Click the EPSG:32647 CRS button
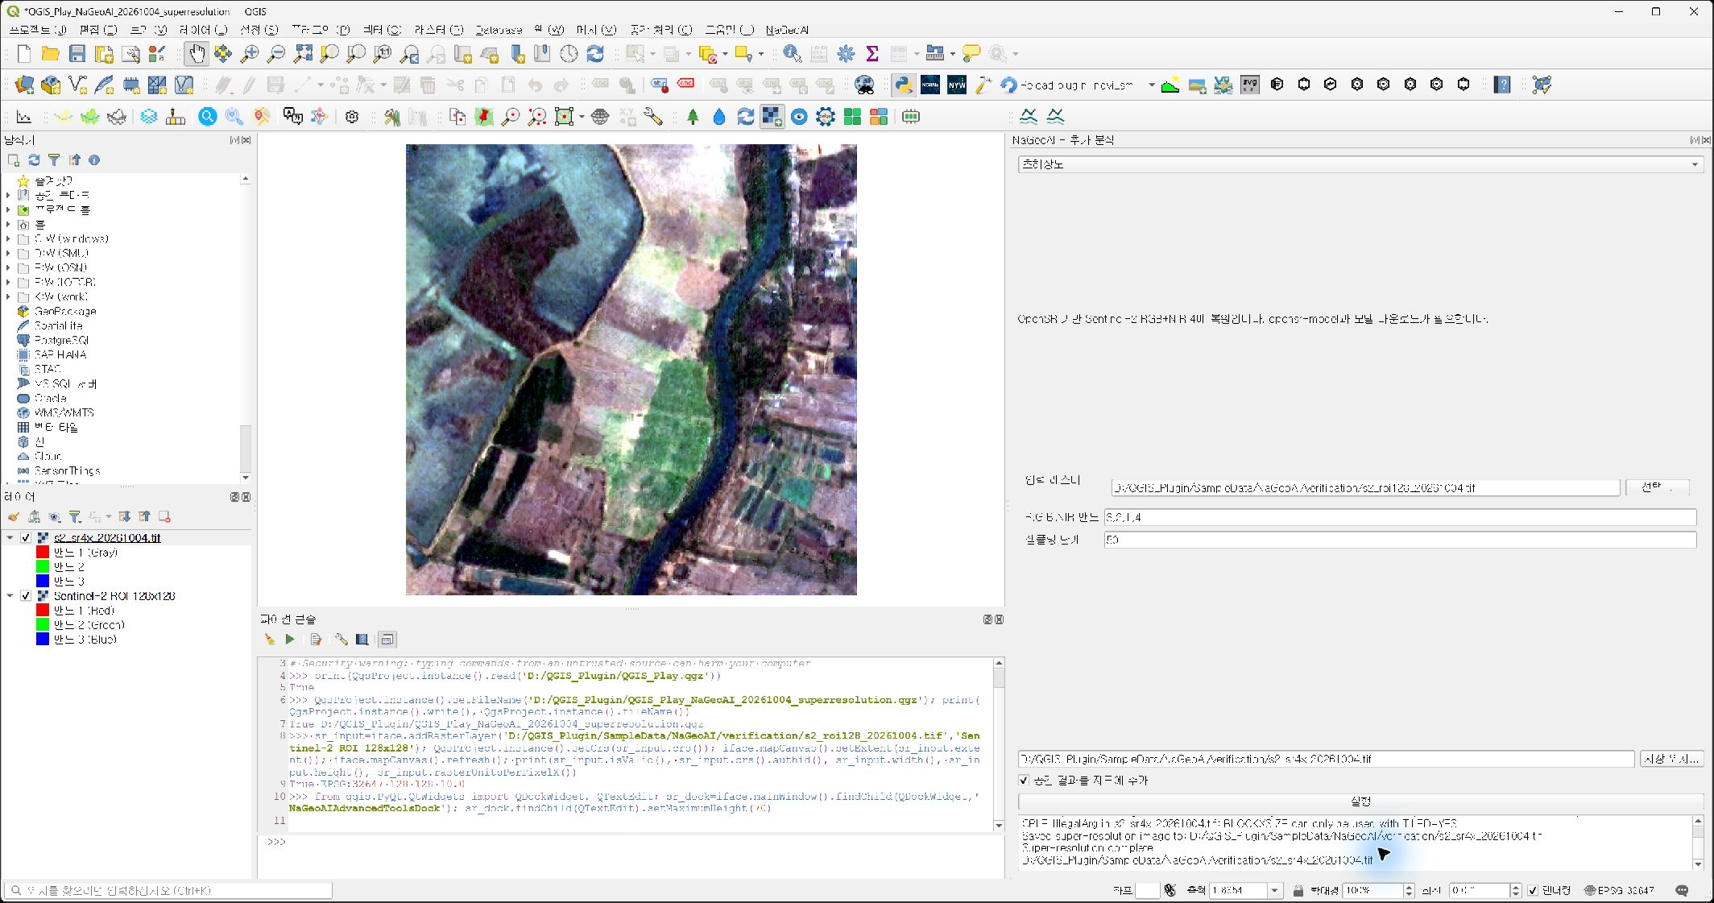The width and height of the screenshot is (1714, 903). (x=1620, y=890)
